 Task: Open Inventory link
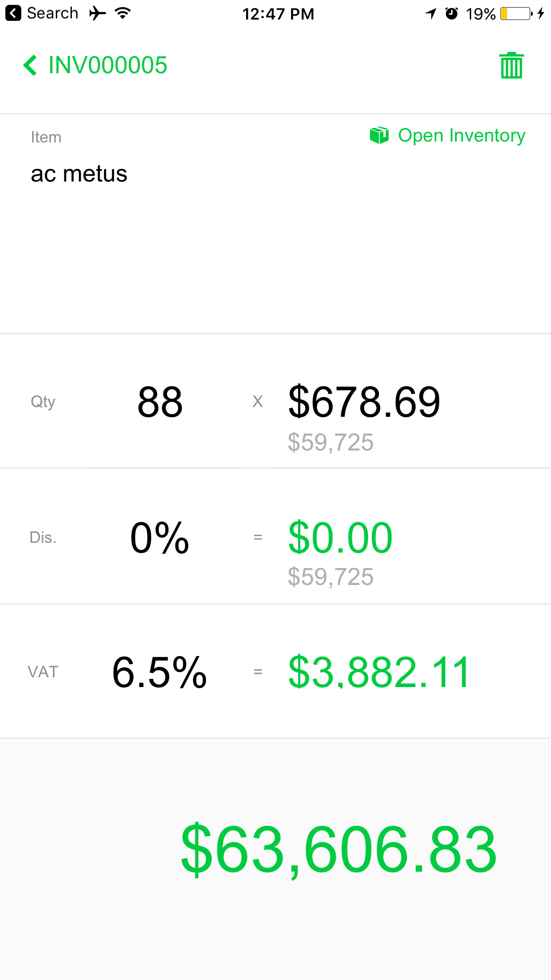pos(462,136)
